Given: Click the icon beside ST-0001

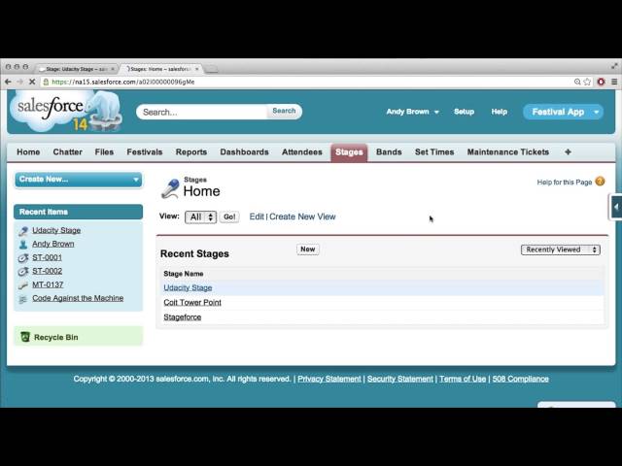Looking at the screenshot, I should (x=23, y=258).
